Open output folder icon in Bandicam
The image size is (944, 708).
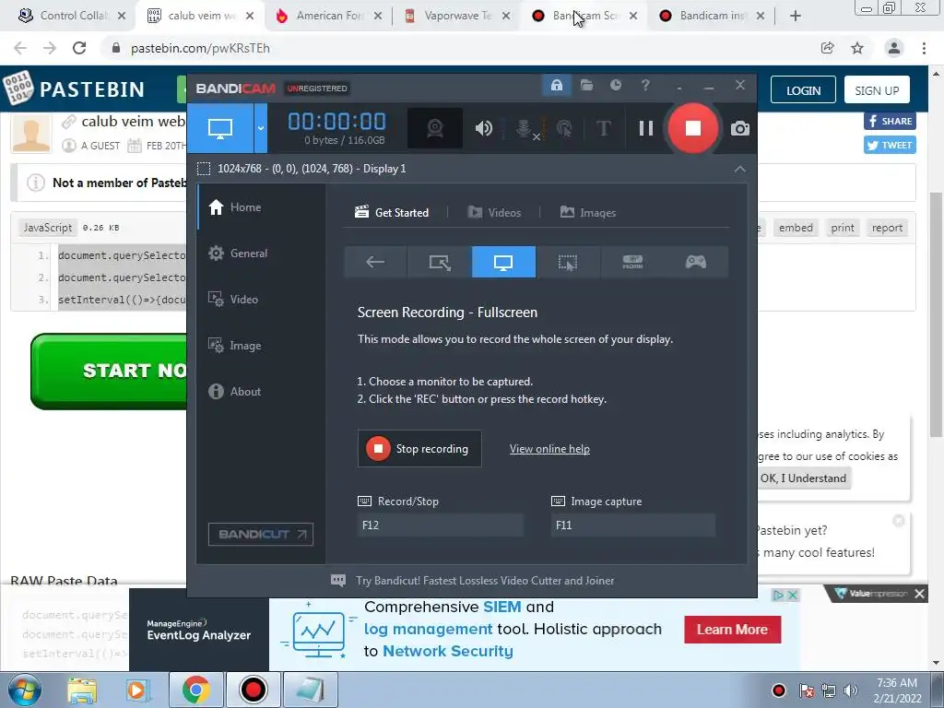click(586, 86)
